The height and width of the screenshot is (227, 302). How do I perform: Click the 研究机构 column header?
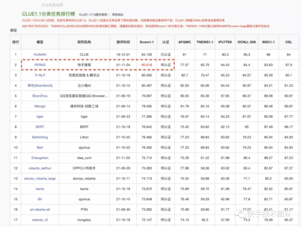(84, 42)
